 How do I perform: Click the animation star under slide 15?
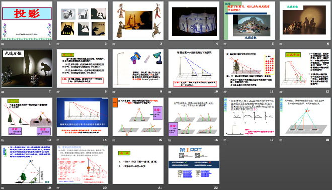pyautogui.click(x=114, y=140)
